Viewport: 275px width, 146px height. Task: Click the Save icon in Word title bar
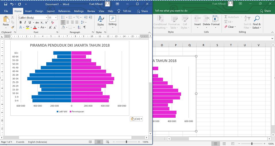click(6, 4)
